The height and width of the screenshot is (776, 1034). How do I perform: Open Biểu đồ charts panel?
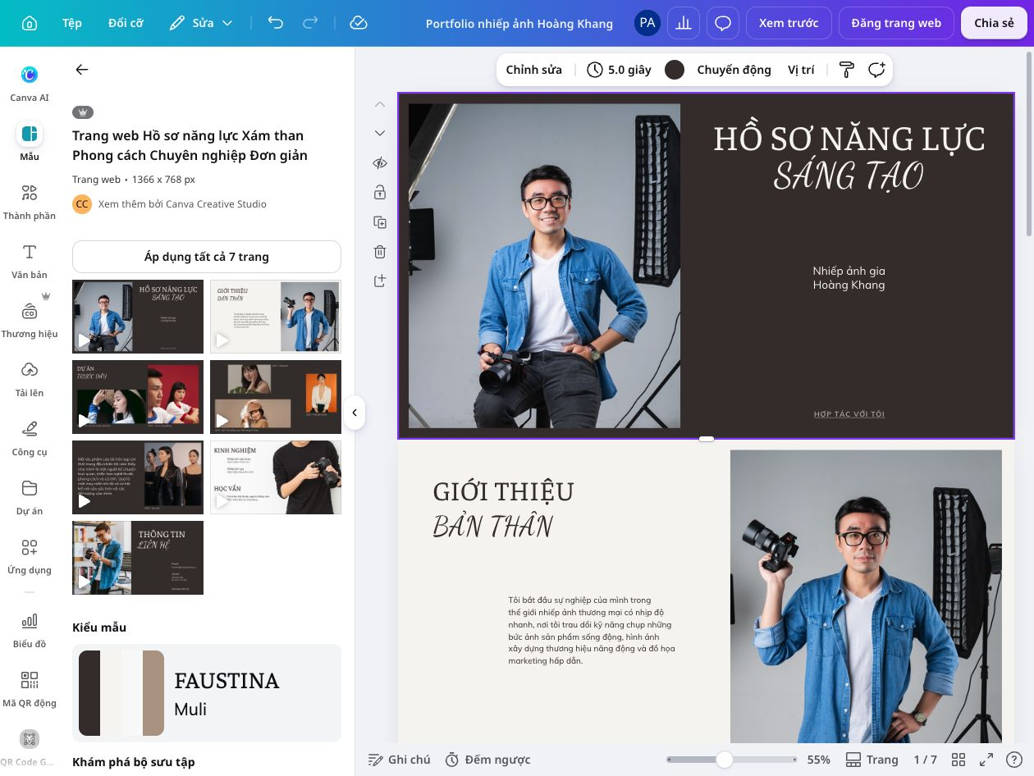coord(30,630)
